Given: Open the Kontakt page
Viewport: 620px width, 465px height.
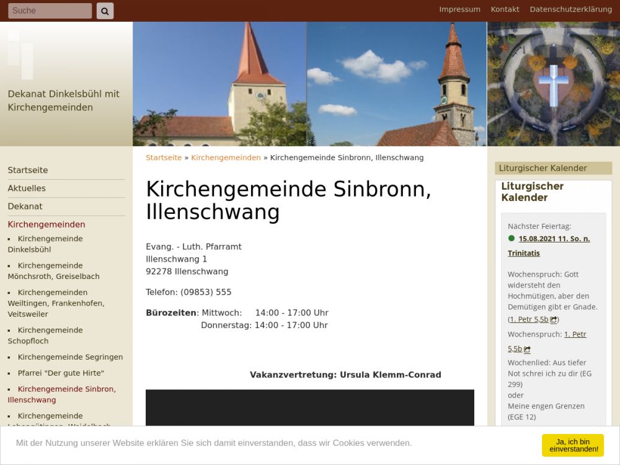Looking at the screenshot, I should [505, 9].
